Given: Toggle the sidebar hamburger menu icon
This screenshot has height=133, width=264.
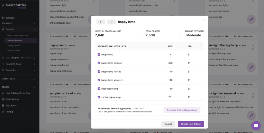Looking at the screenshot, I should (3, 6).
